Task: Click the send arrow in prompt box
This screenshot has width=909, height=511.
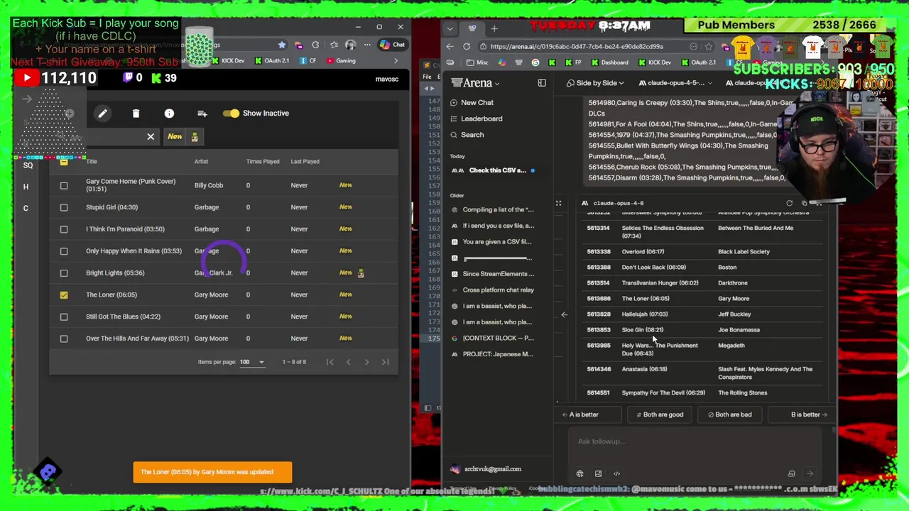Action: 810,474
